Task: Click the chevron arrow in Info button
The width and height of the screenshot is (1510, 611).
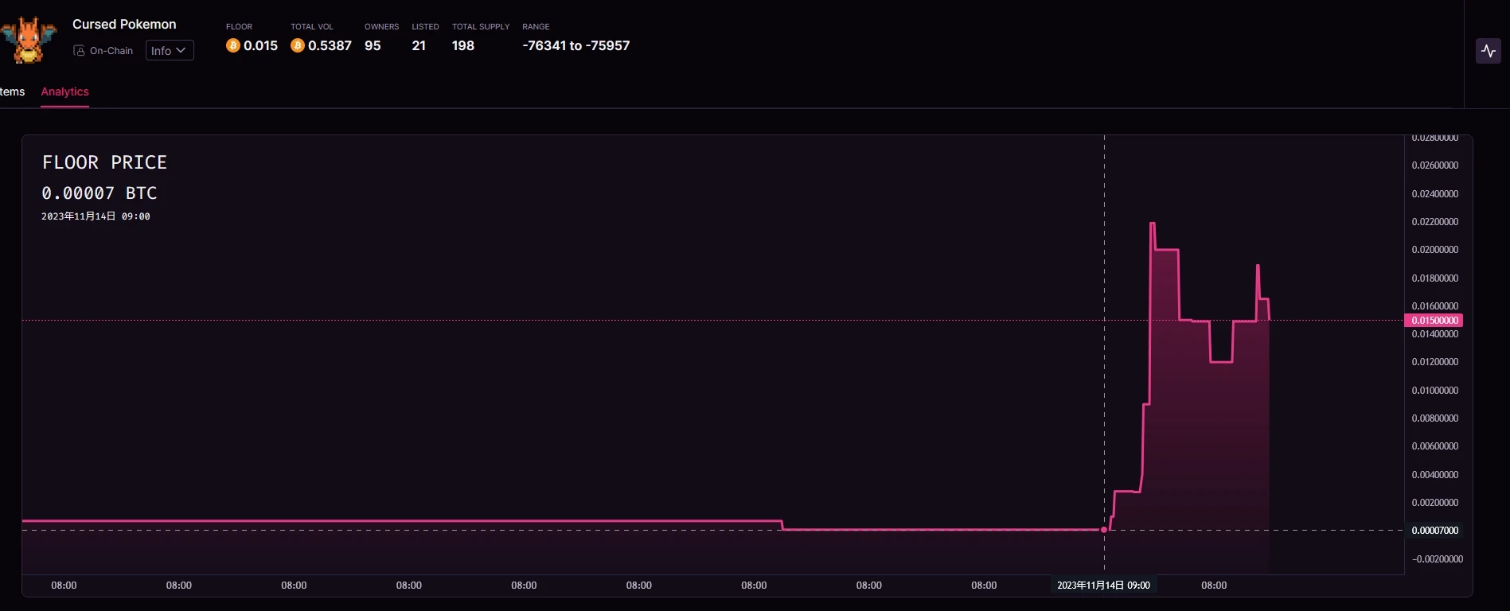Action: coord(181,51)
